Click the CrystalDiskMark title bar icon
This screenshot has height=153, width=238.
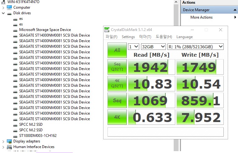click(x=107, y=30)
